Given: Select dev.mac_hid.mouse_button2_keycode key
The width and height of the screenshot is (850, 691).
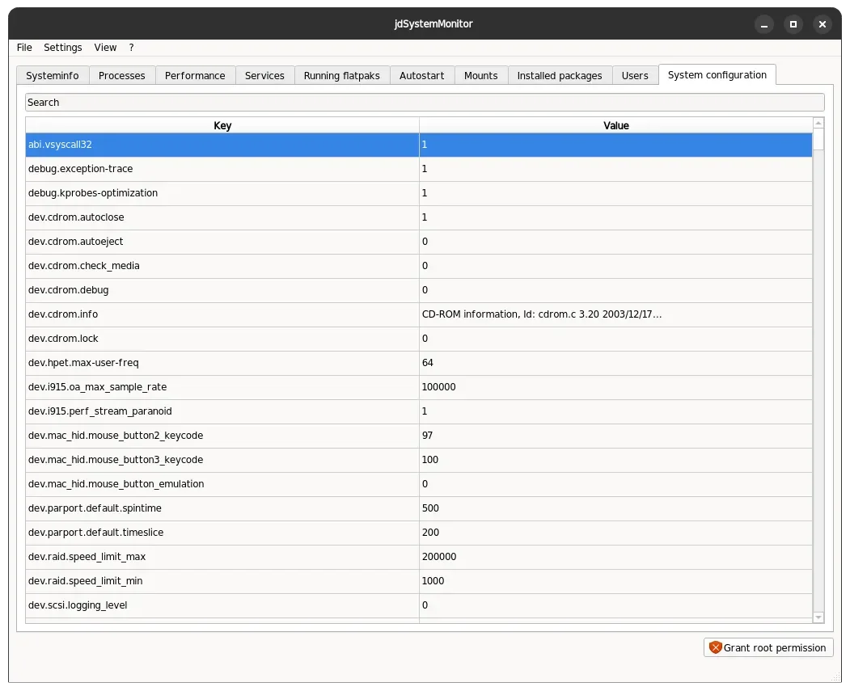Looking at the screenshot, I should (x=222, y=436).
